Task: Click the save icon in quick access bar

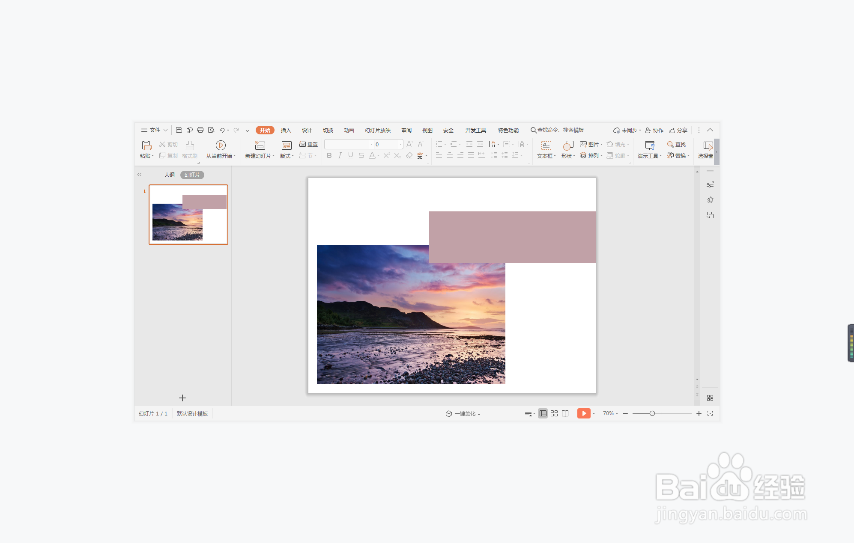Action: (179, 130)
